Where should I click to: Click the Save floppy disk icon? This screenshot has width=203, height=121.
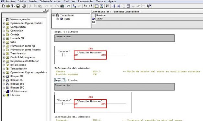click(x=18, y=6)
